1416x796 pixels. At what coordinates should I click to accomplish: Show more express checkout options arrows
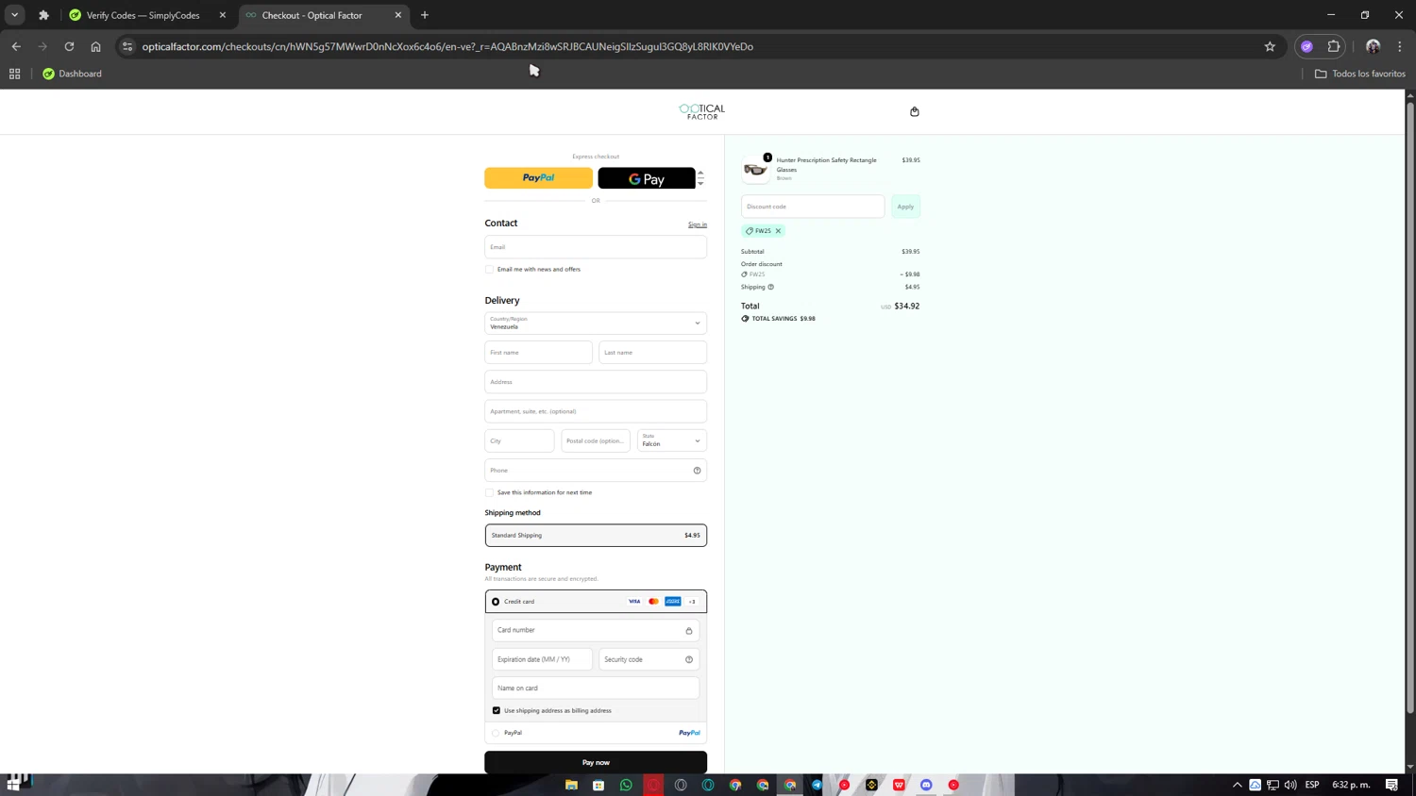coord(700,178)
